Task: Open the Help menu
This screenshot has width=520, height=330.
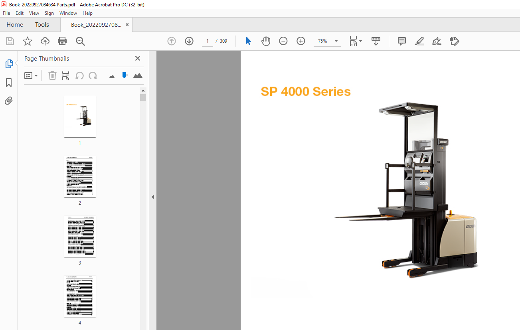Action: (87, 13)
